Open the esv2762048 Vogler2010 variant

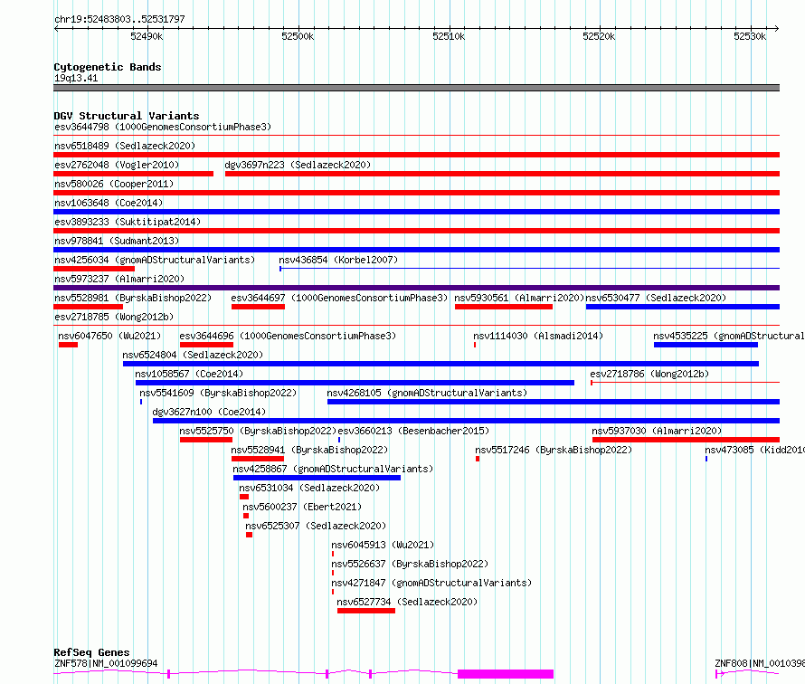(x=134, y=174)
